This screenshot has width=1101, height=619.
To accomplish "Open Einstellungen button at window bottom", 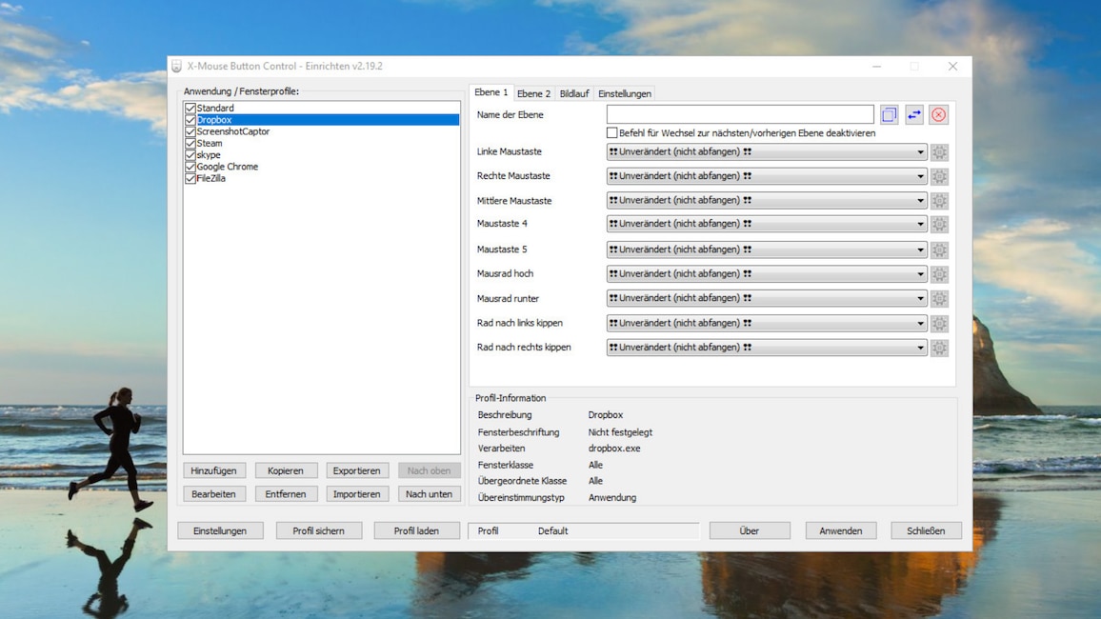I will pos(220,530).
